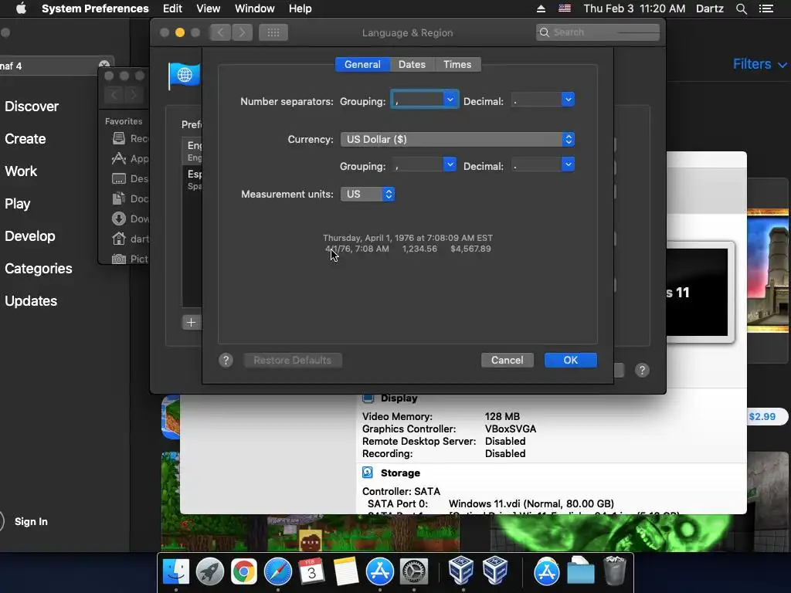
Task: Click the Language & Region globe flag icon
Action: pos(184,76)
